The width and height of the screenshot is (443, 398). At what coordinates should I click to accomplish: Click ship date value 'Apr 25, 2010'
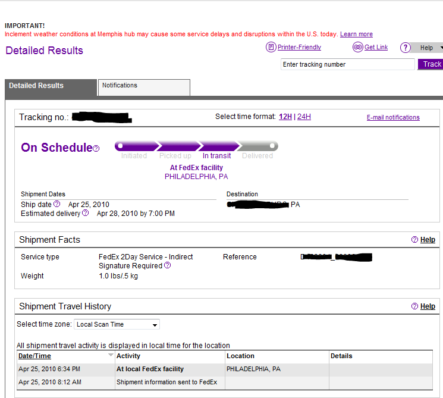89,205
